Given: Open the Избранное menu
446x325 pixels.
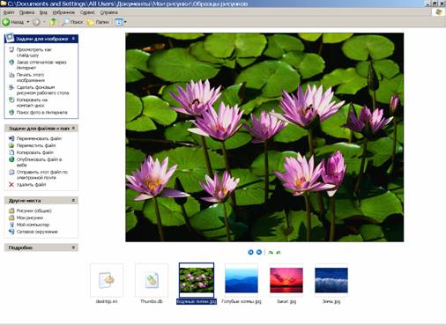Looking at the screenshot, I should click(63, 12).
